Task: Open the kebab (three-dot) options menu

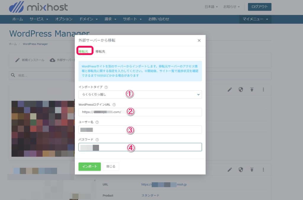Action: (263, 89)
